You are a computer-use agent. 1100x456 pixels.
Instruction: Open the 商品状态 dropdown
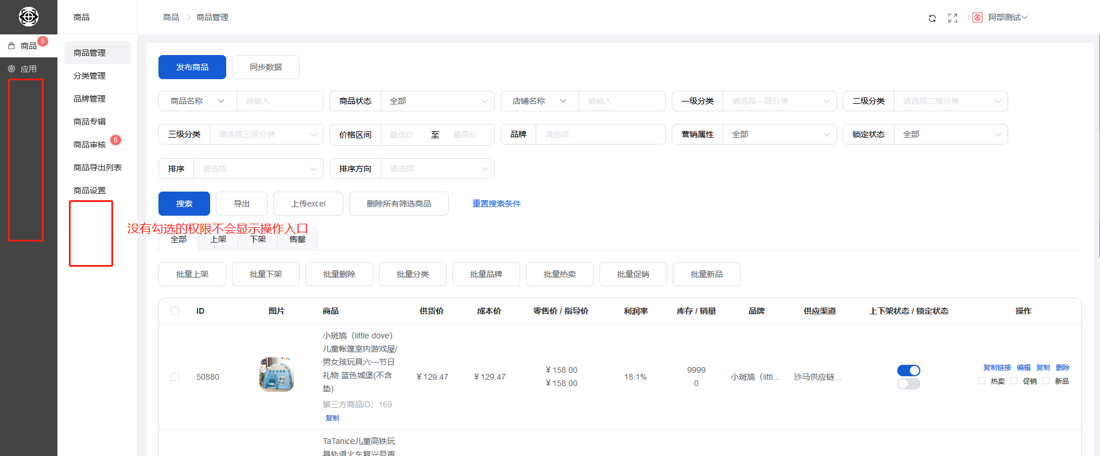point(437,101)
